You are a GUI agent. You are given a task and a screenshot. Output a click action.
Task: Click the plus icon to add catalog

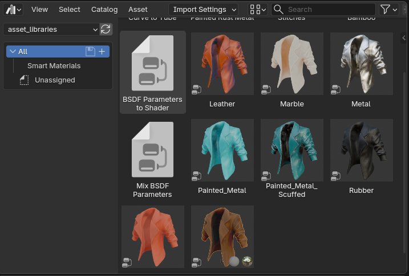(102, 51)
